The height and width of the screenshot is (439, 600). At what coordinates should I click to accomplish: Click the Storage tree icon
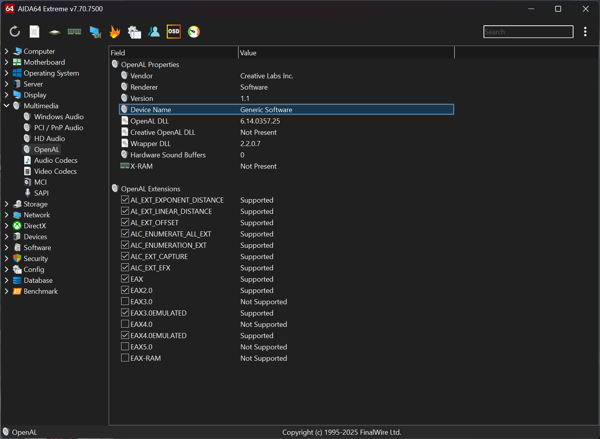tap(17, 204)
